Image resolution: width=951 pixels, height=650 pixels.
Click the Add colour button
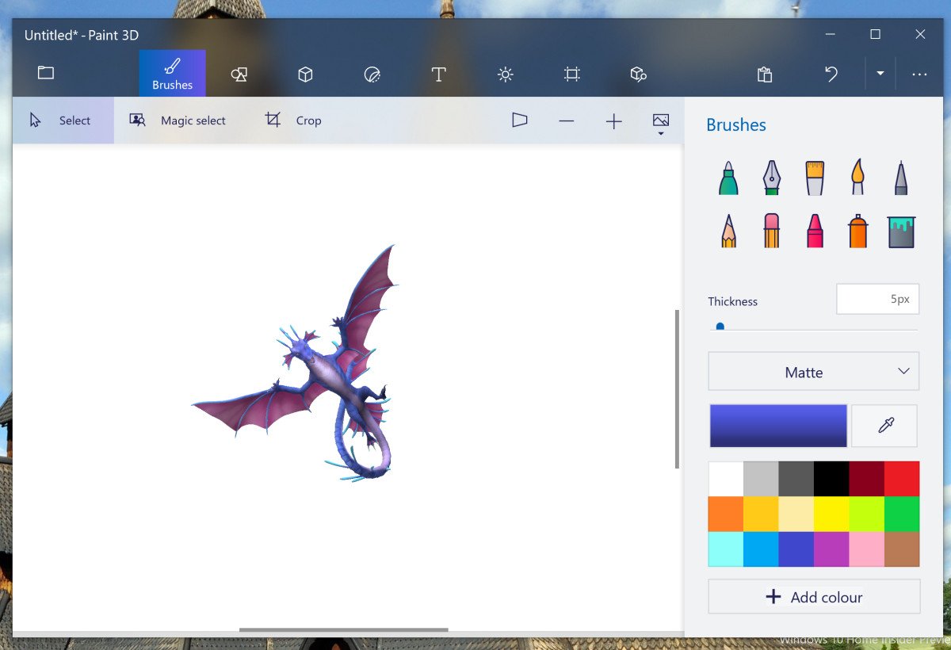[x=813, y=597]
